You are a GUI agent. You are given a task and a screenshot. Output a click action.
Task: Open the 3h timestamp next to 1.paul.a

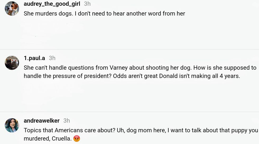[x=52, y=58]
